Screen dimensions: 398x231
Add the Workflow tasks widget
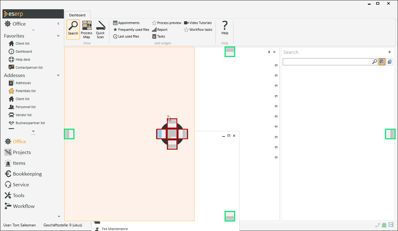pyautogui.click(x=198, y=30)
